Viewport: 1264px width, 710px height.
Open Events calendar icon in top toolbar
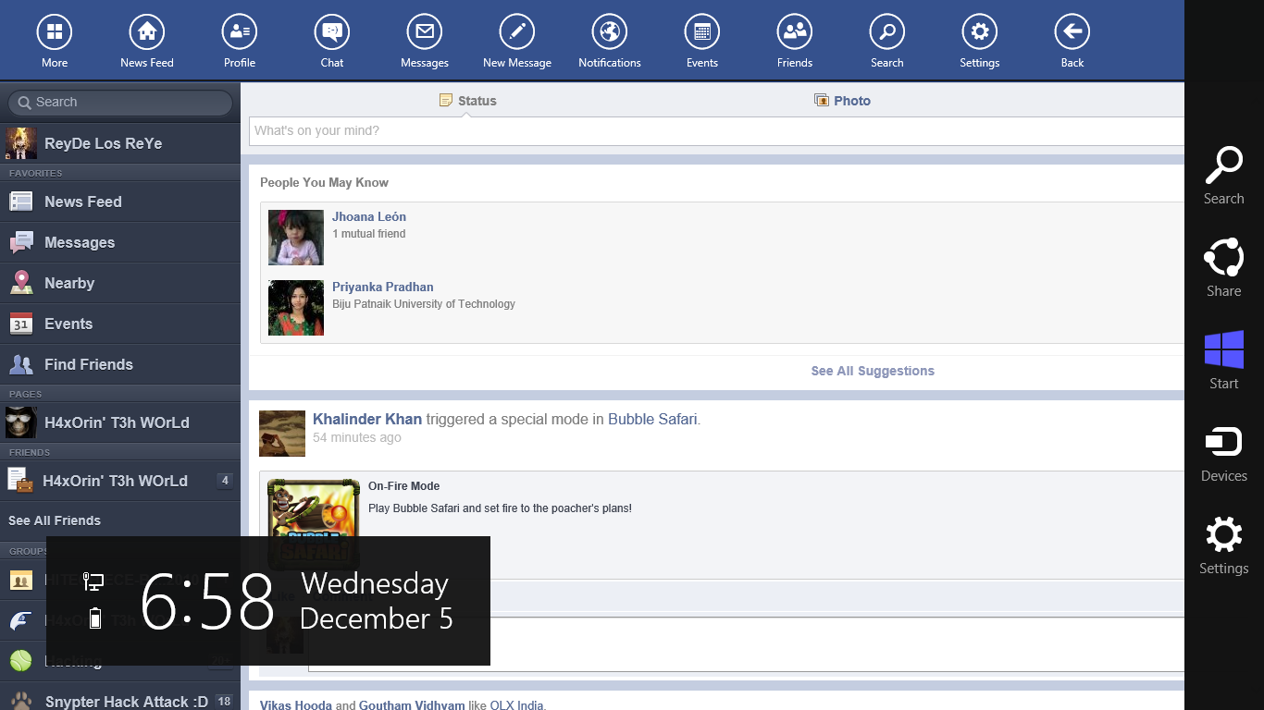point(702,32)
